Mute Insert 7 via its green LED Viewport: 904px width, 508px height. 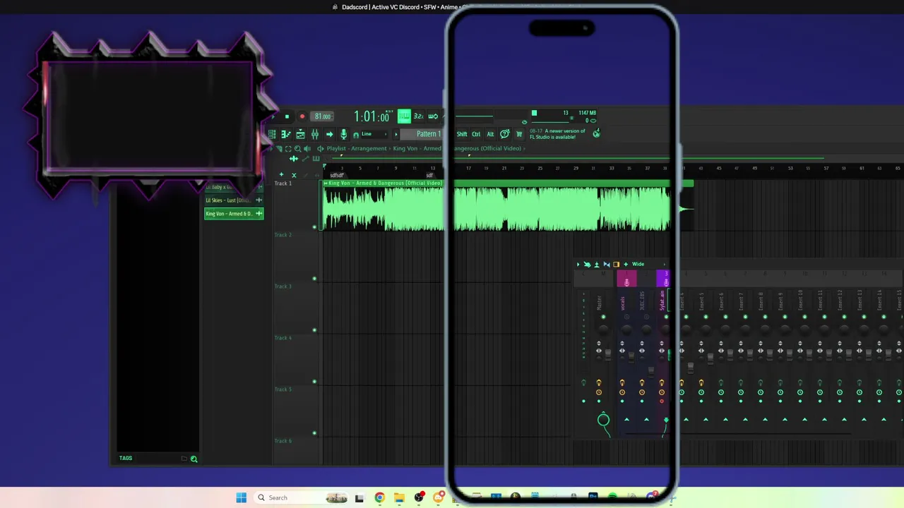(x=745, y=317)
